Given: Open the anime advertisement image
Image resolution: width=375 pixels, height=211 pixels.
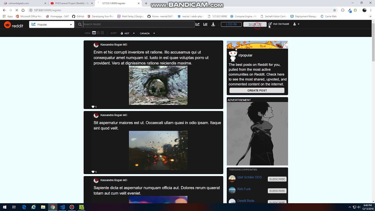Looking at the screenshot, I should click(257, 134).
